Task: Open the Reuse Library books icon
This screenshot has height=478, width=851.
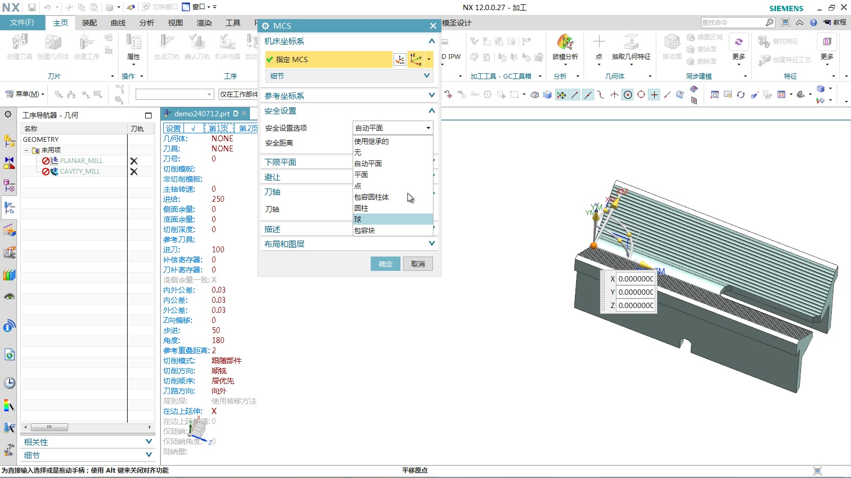Action: point(9,275)
